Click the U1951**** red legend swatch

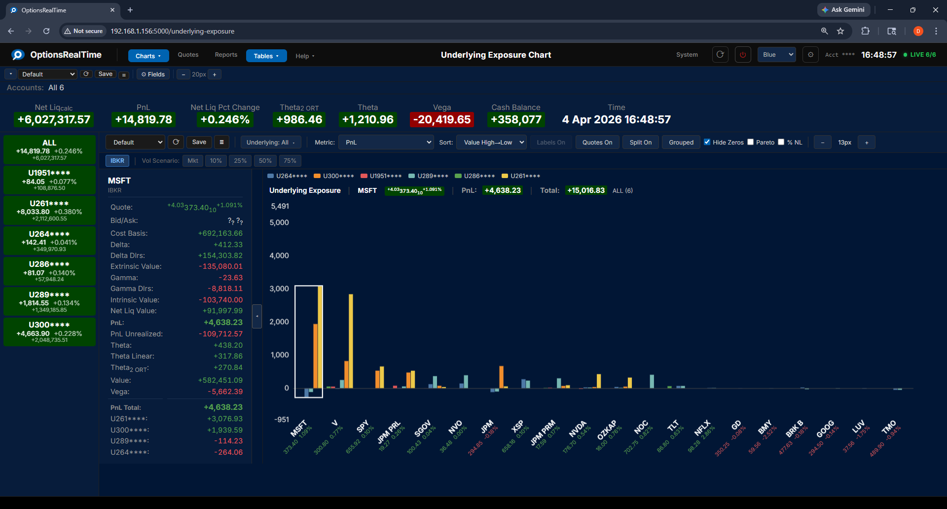click(364, 176)
